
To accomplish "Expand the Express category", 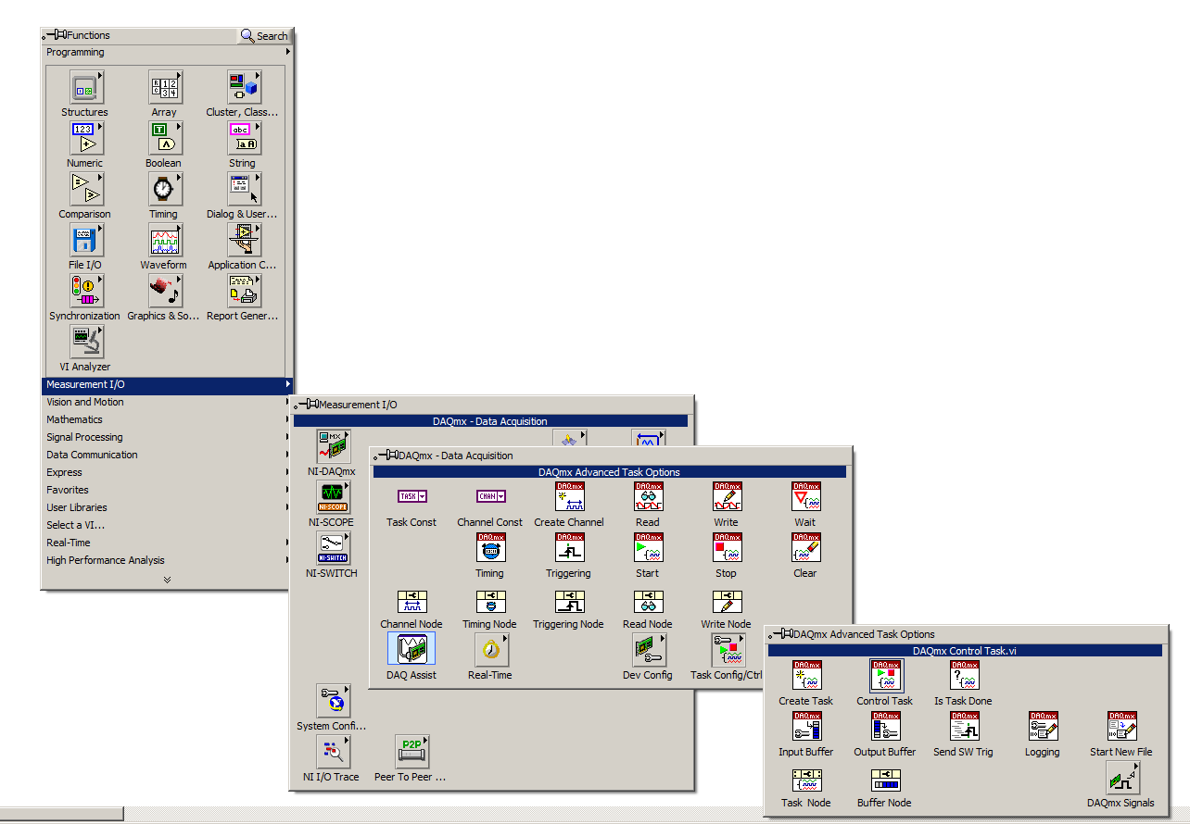I will (x=168, y=473).
